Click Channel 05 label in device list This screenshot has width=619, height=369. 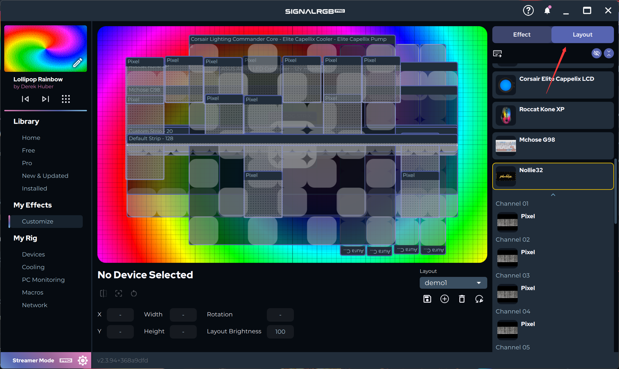pos(513,347)
